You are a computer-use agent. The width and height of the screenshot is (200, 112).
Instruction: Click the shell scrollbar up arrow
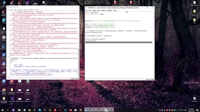pos(78,12)
